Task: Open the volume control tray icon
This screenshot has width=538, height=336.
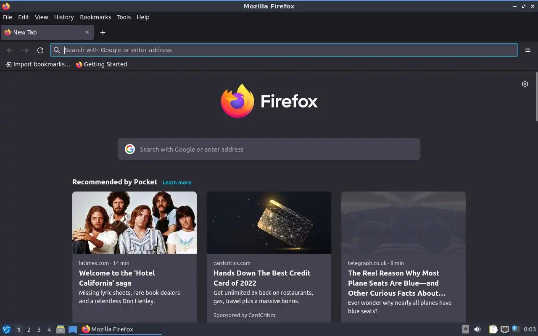Action: 477,329
